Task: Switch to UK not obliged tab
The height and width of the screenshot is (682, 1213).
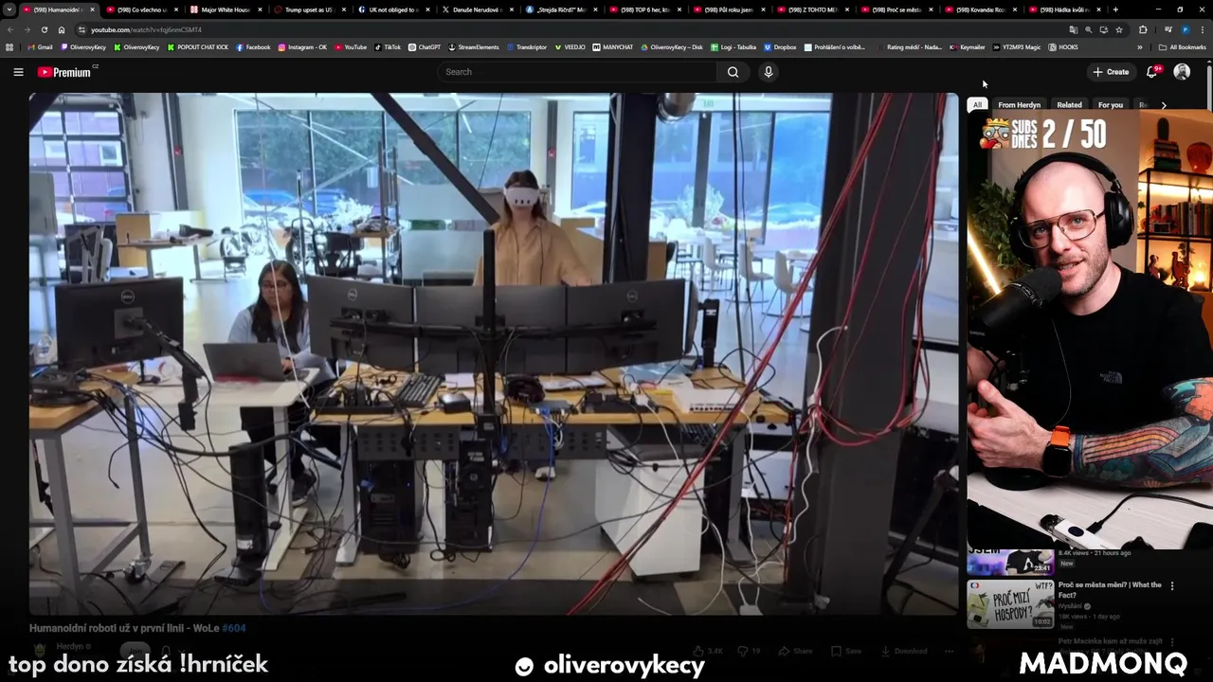Action: click(x=392, y=9)
